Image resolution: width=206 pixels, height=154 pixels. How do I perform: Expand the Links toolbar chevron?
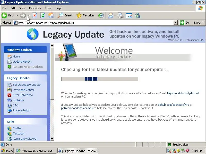point(203,22)
